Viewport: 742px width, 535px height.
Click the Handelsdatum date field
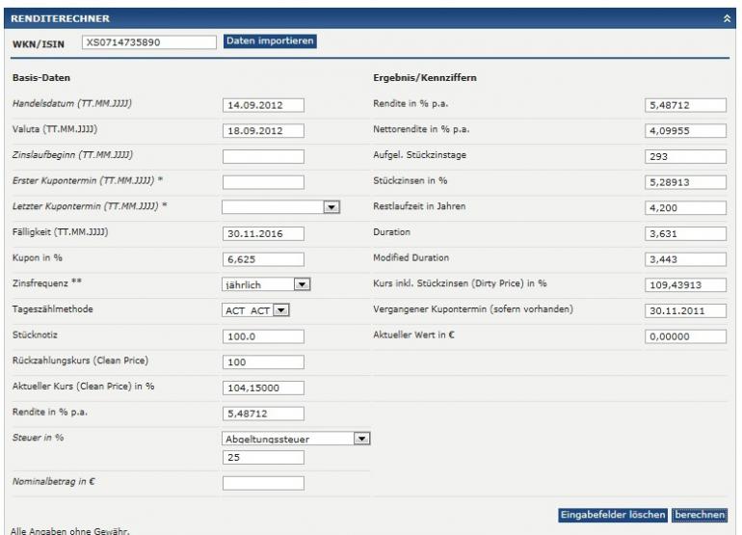(262, 105)
